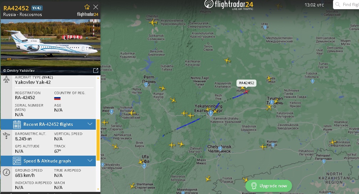Click the Yekaterinburg airport pin on the map

[210, 113]
